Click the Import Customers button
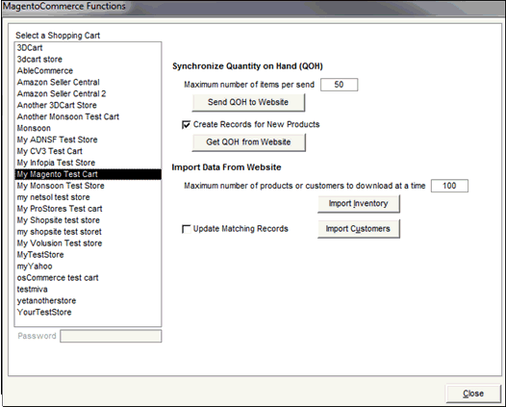The width and height of the screenshot is (506, 407). coord(359,229)
